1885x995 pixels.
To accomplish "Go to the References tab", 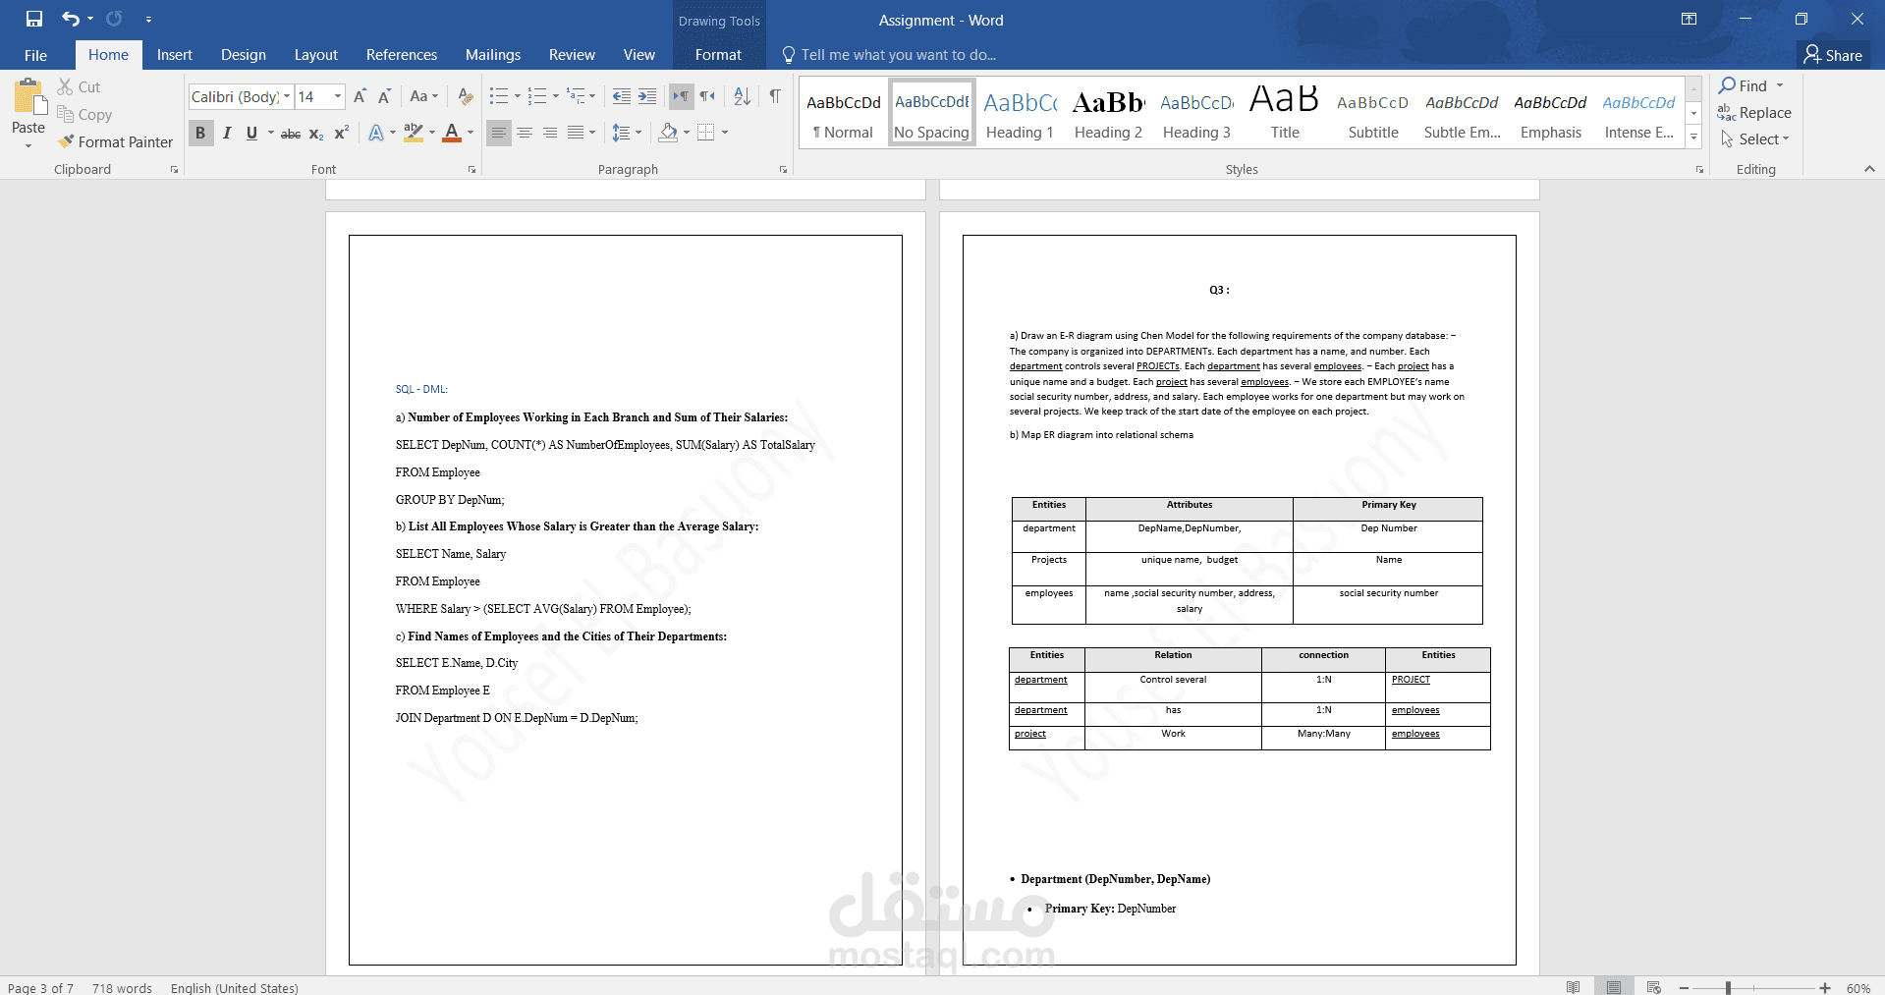I will point(402,55).
